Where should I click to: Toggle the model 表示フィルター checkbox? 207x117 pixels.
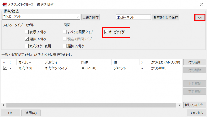pyautogui.click(x=27, y=32)
